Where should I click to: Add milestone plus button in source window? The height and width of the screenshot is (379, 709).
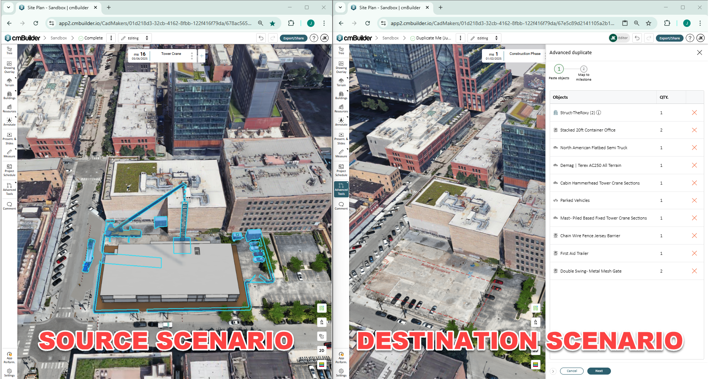(202, 56)
